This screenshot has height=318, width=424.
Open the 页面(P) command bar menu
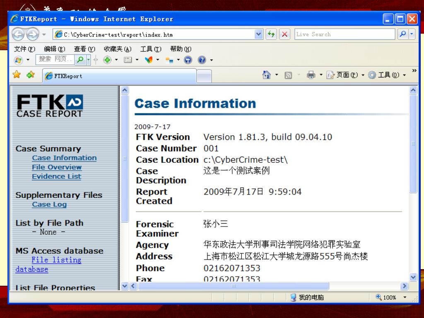(x=345, y=75)
